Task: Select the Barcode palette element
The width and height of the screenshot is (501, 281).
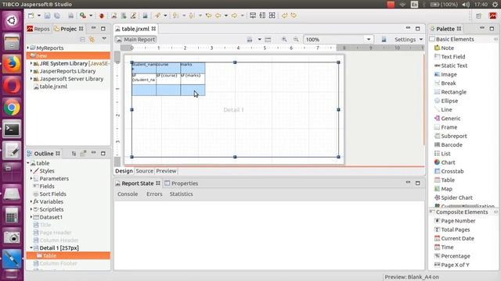Action: 449,144
